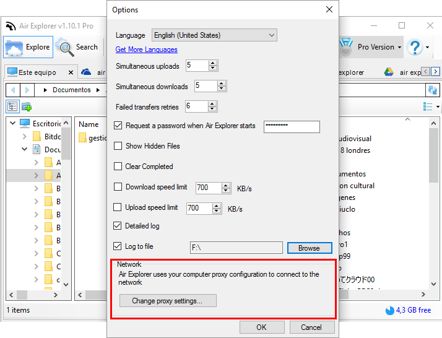The width and height of the screenshot is (442, 338).
Task: Click the Browse button
Action: [310, 248]
